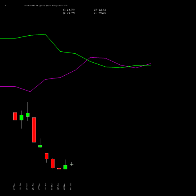
Task: Click the '02 Dec' date label
Action: tap(58, 187)
